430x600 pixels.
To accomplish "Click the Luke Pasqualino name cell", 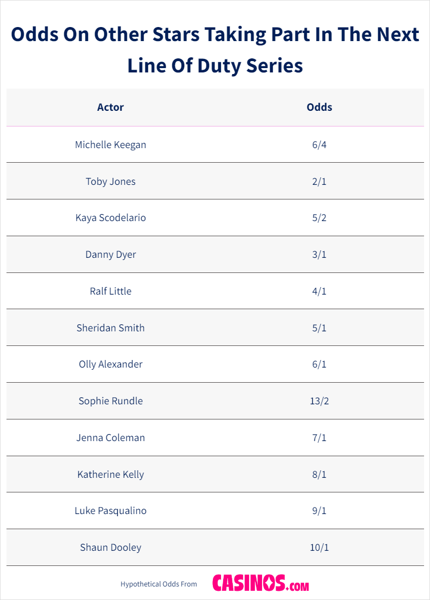I will click(x=110, y=511).
